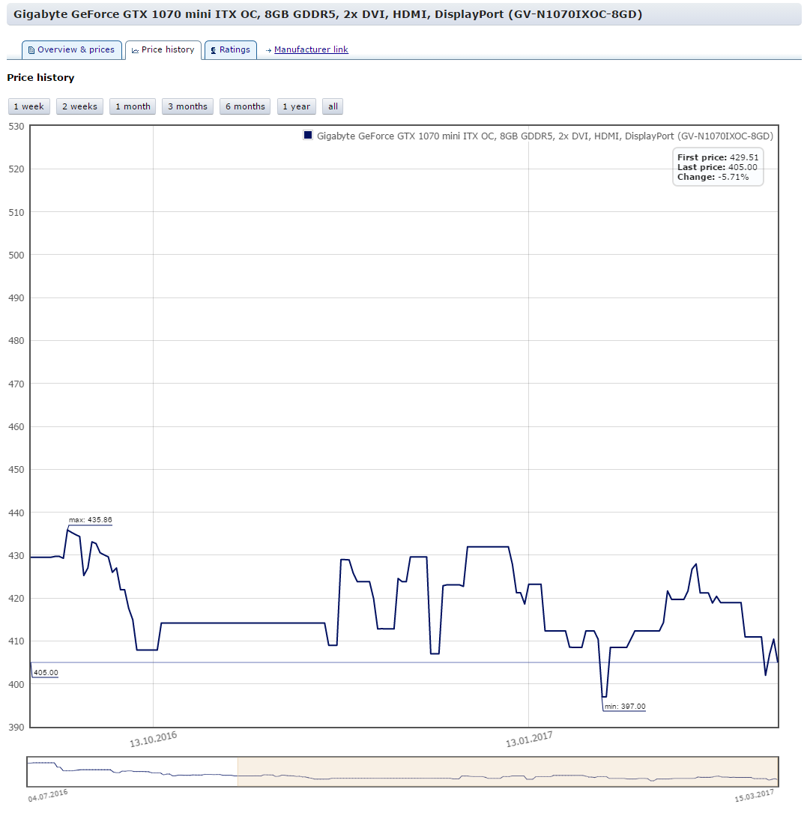Click the 13.01.2017 axis date label
The image size is (804, 813).
tap(529, 739)
